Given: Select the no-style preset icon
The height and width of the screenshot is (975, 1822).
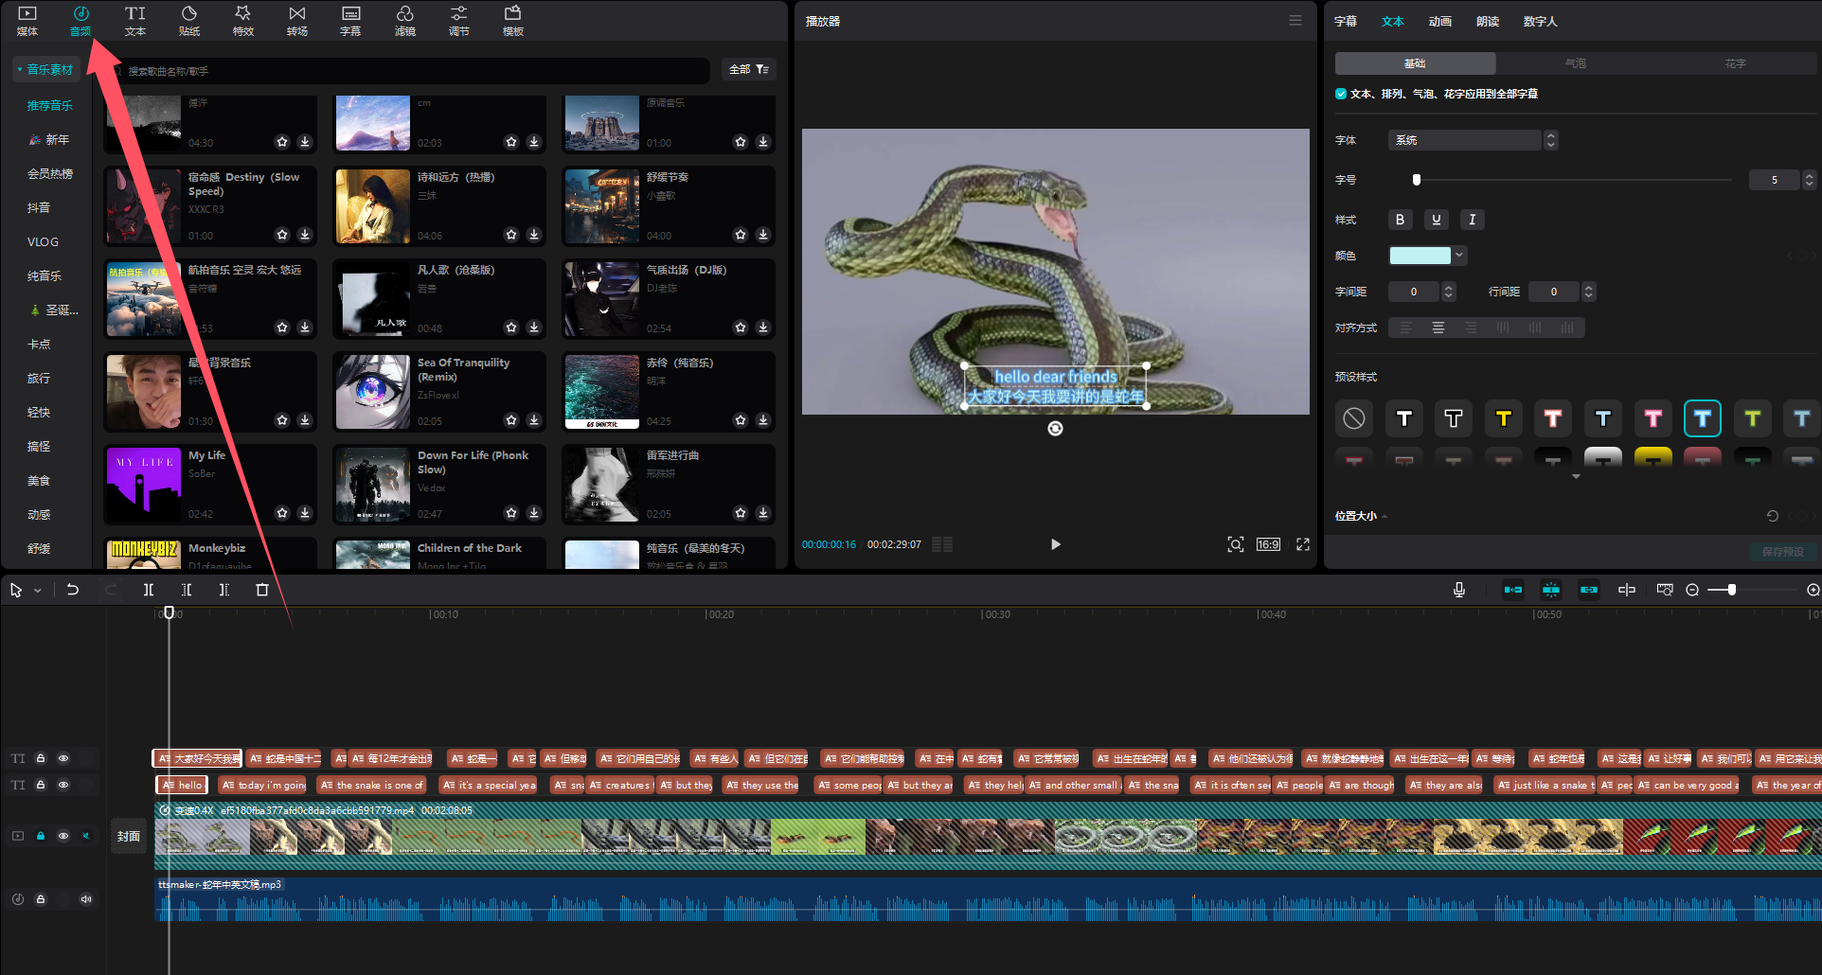Looking at the screenshot, I should pyautogui.click(x=1354, y=417).
